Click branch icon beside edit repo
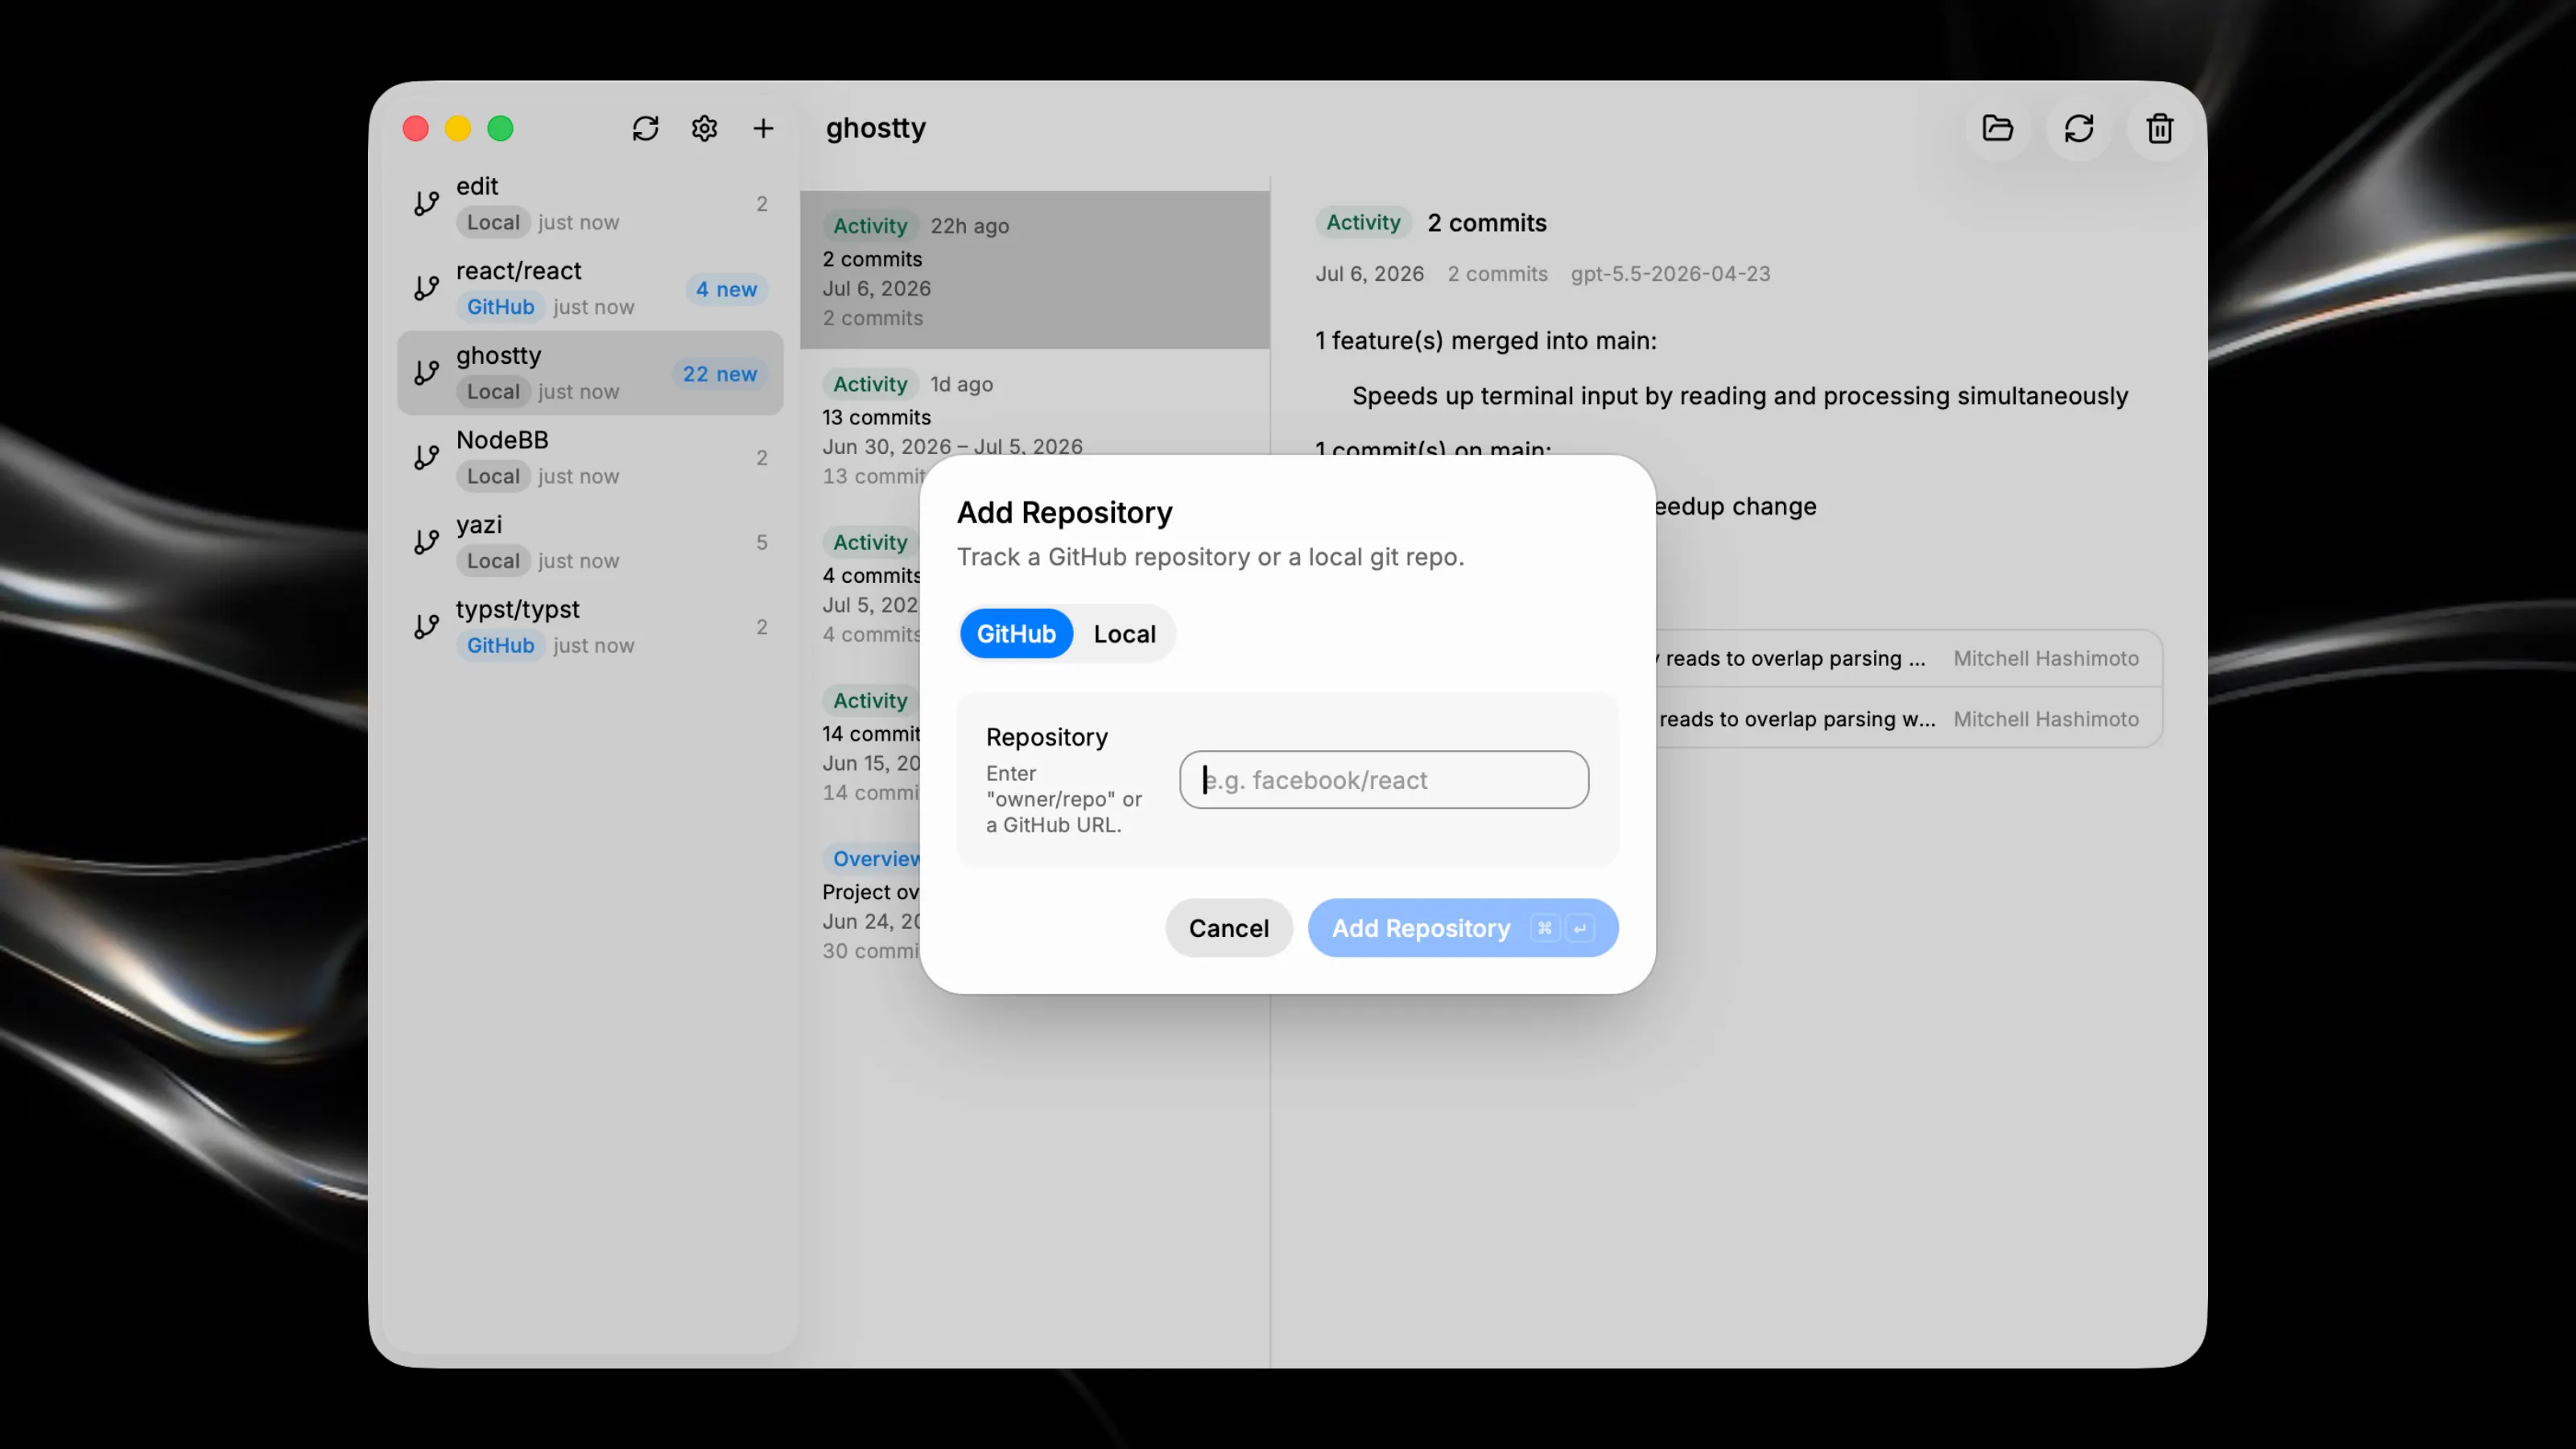The height and width of the screenshot is (1449, 2576). point(427,203)
